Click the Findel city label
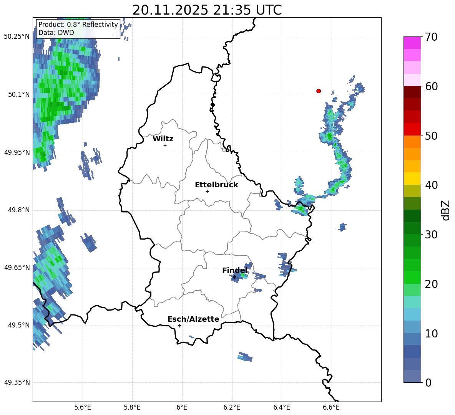The height and width of the screenshot is (415, 455). pyautogui.click(x=235, y=270)
